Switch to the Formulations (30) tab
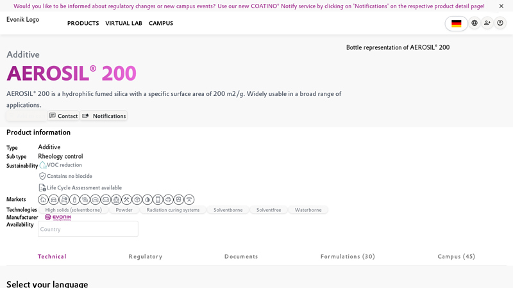 pos(348,257)
